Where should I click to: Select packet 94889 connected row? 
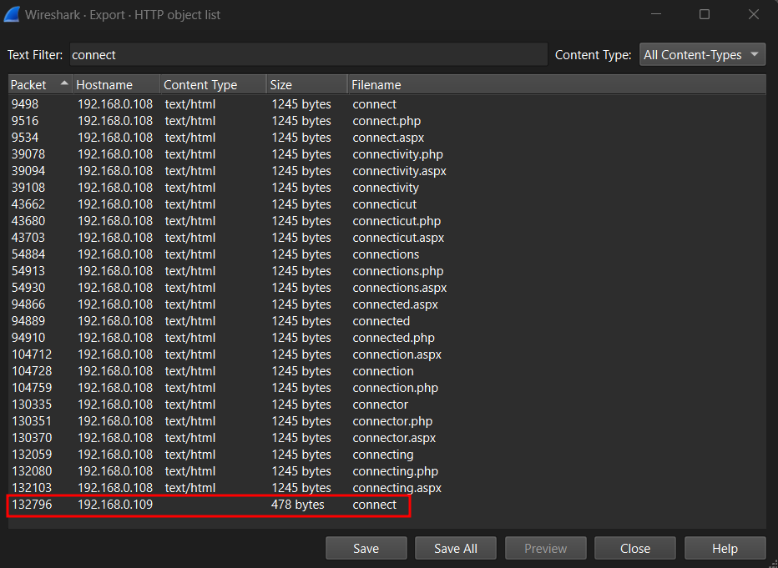coord(387,321)
